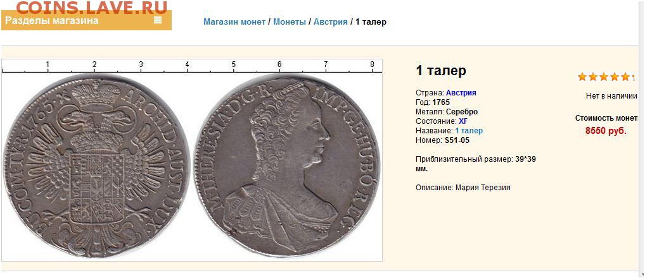
Task: Click the fourth rating star
Action: [615, 76]
